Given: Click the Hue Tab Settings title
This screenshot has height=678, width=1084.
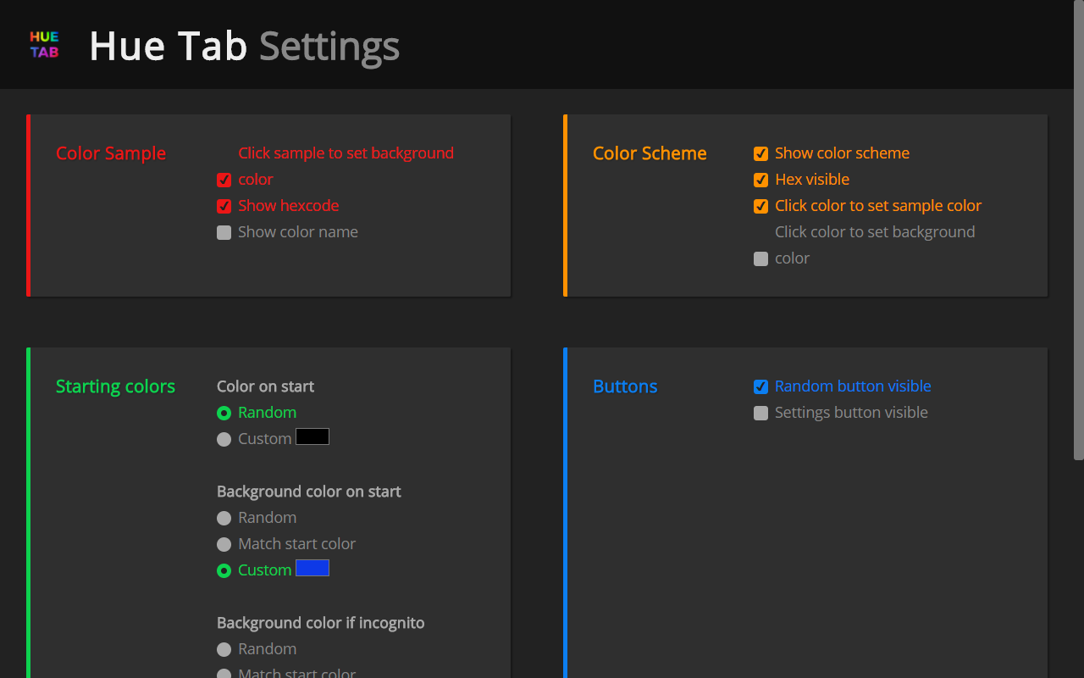Looking at the screenshot, I should pyautogui.click(x=244, y=46).
